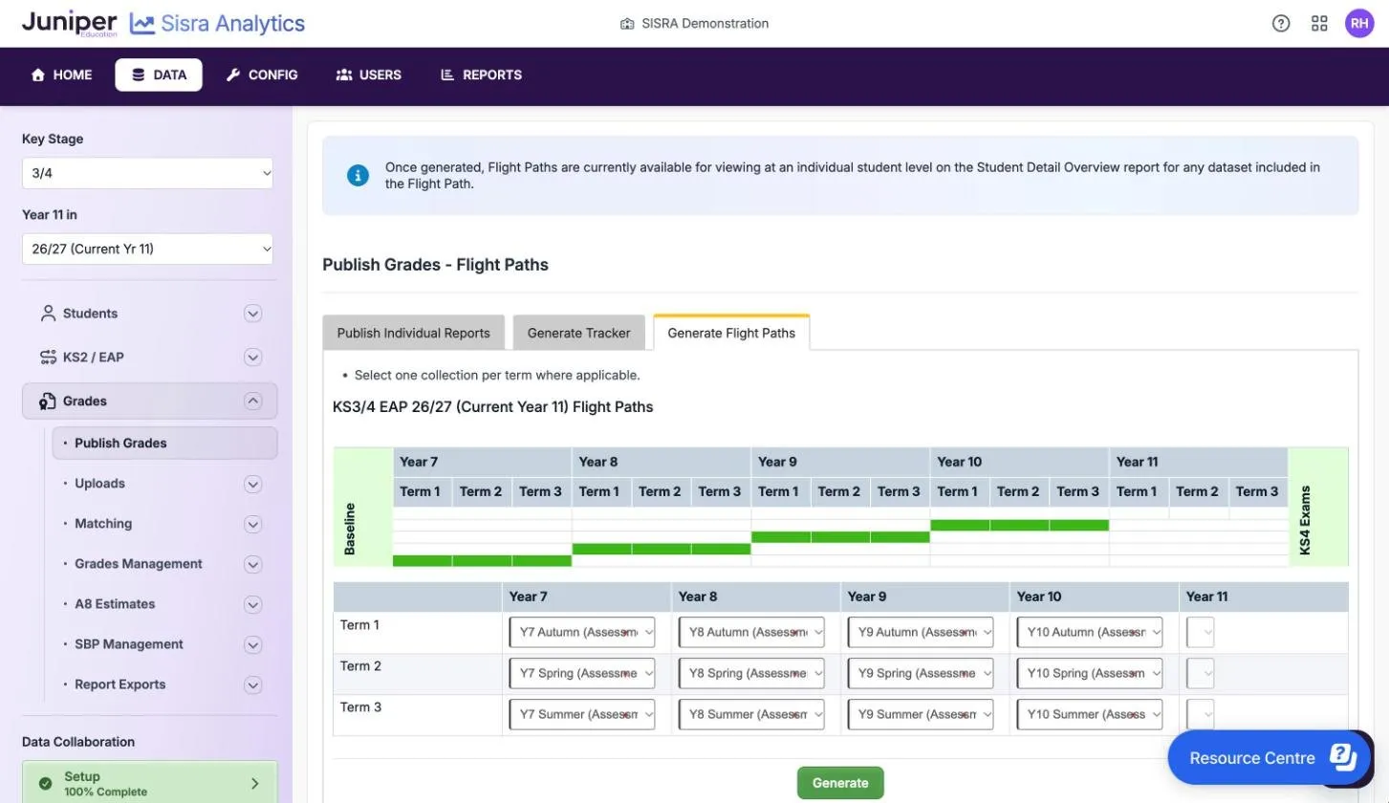Screen dimensions: 1389x803
Task: Open the Key Stage dropdown
Action: point(147,173)
